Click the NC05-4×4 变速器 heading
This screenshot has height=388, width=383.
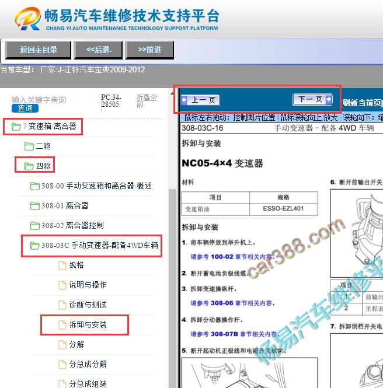click(222, 163)
